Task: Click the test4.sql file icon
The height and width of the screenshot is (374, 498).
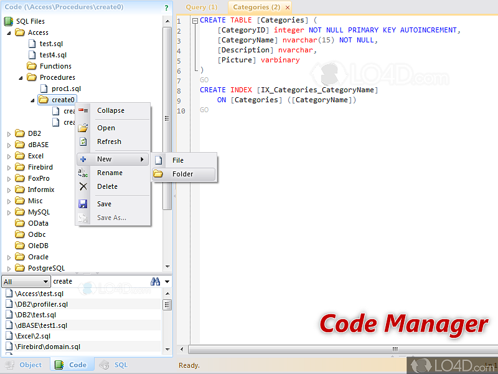Action: coord(32,55)
